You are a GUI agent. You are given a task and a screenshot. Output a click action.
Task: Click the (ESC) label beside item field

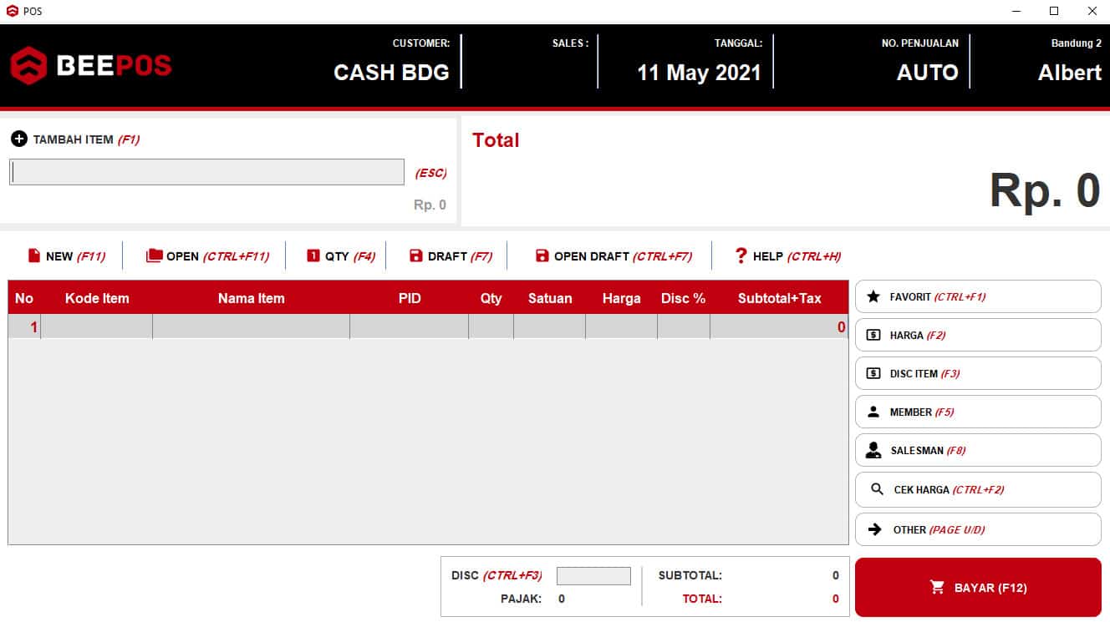tap(431, 174)
